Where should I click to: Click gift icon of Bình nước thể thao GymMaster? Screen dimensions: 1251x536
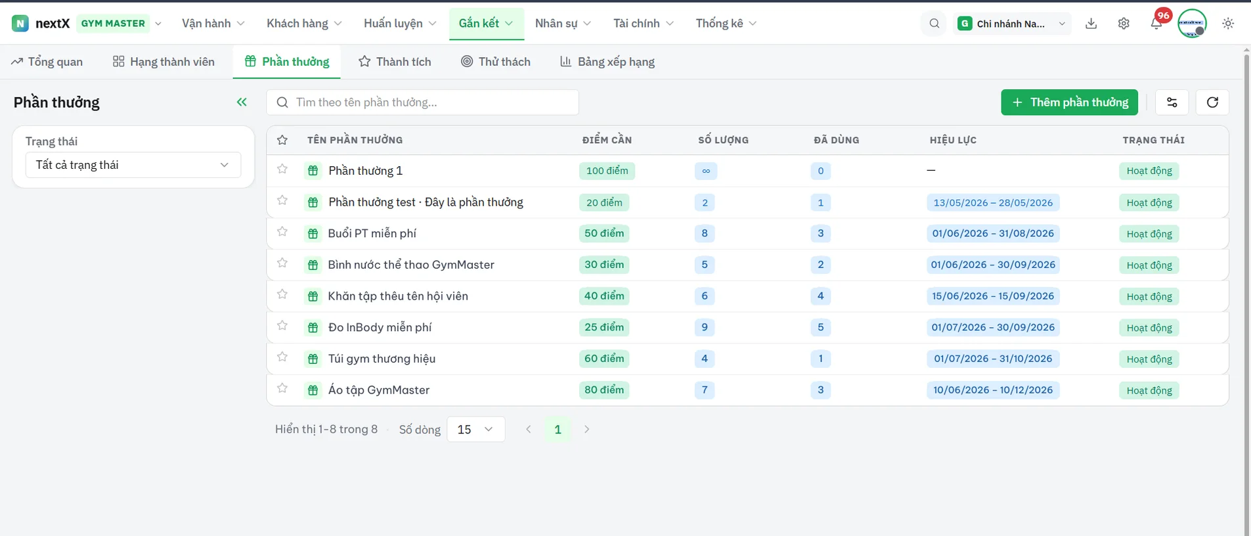coord(313,265)
